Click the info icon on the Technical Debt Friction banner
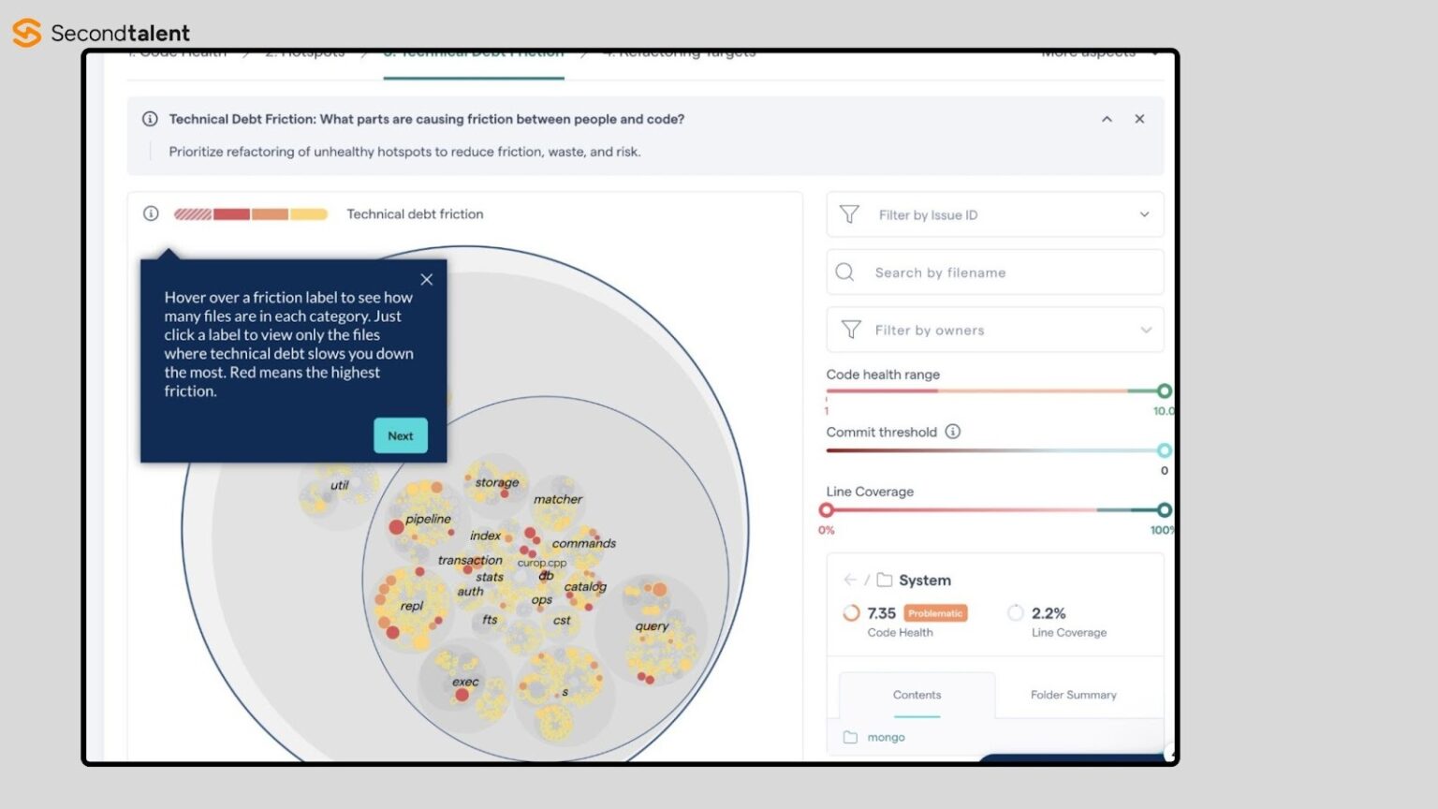 149,119
